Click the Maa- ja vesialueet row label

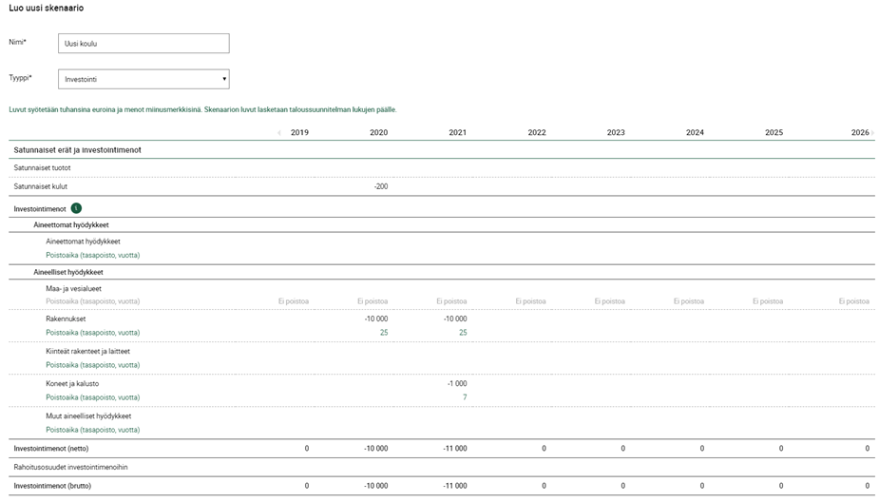click(73, 288)
